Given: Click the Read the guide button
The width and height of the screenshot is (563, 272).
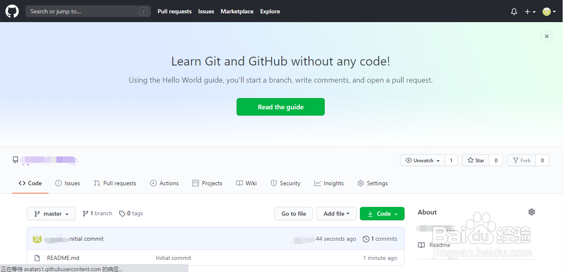Looking at the screenshot, I should click(280, 107).
